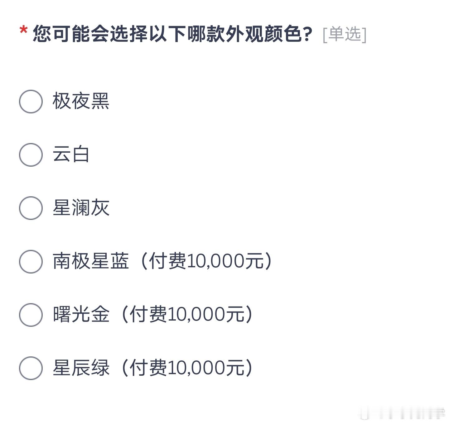Click the 星澜灰 option label text

click(x=81, y=208)
